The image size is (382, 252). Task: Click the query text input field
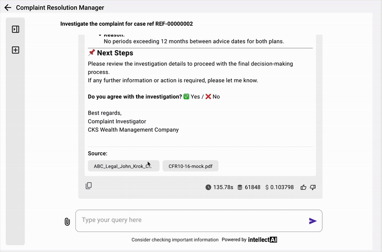click(x=191, y=220)
